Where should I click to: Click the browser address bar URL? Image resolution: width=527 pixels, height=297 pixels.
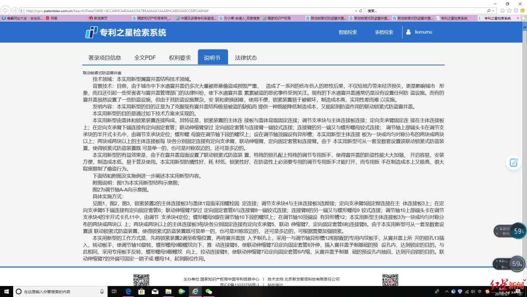point(118,11)
